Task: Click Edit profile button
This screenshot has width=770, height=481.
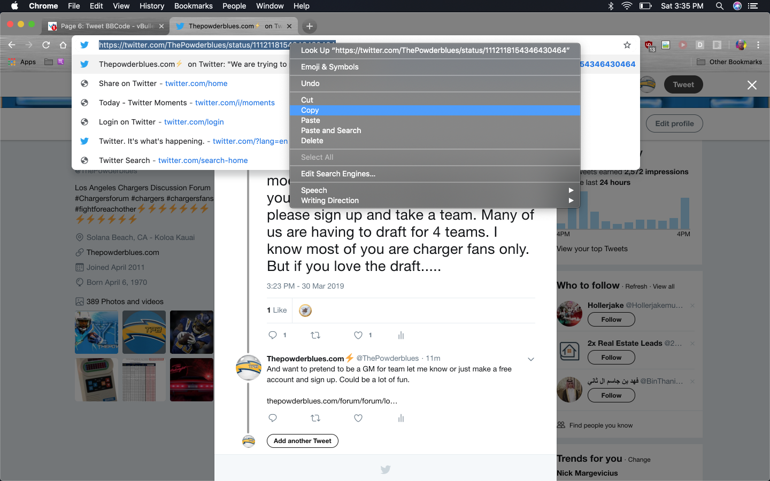Action: (x=674, y=123)
